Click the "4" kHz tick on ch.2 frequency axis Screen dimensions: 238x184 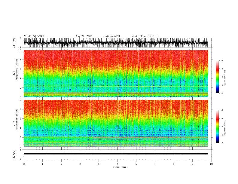[21, 128]
